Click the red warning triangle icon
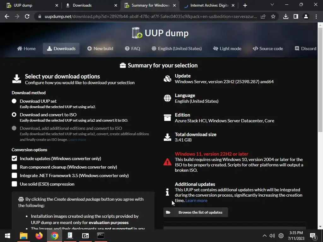 pos(167,162)
